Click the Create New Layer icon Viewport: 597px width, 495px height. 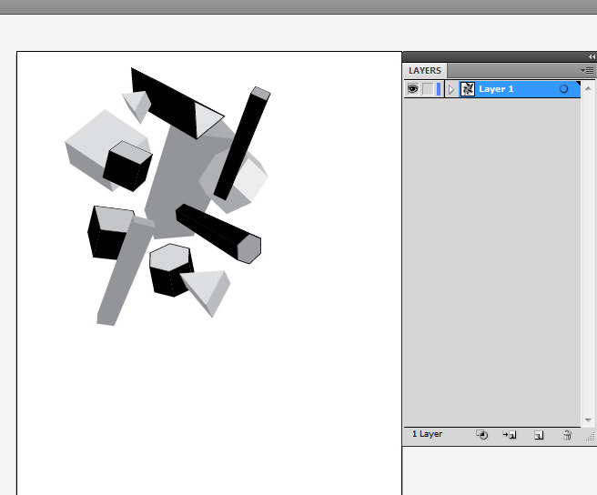(x=539, y=436)
